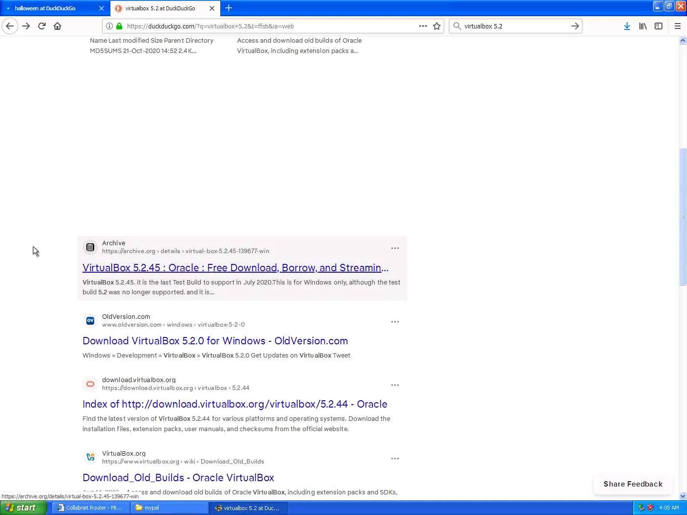The image size is (687, 515).
Task: Open Download VirtualBox 5.2.0 for Windows link
Action: (215, 341)
